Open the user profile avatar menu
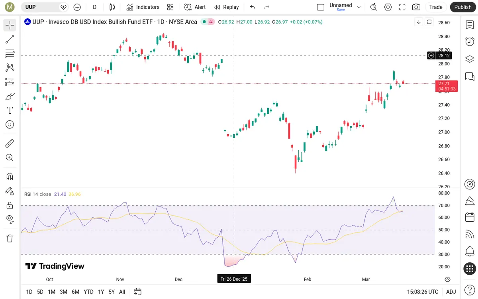This screenshot has height=299, width=478. (x=10, y=7)
